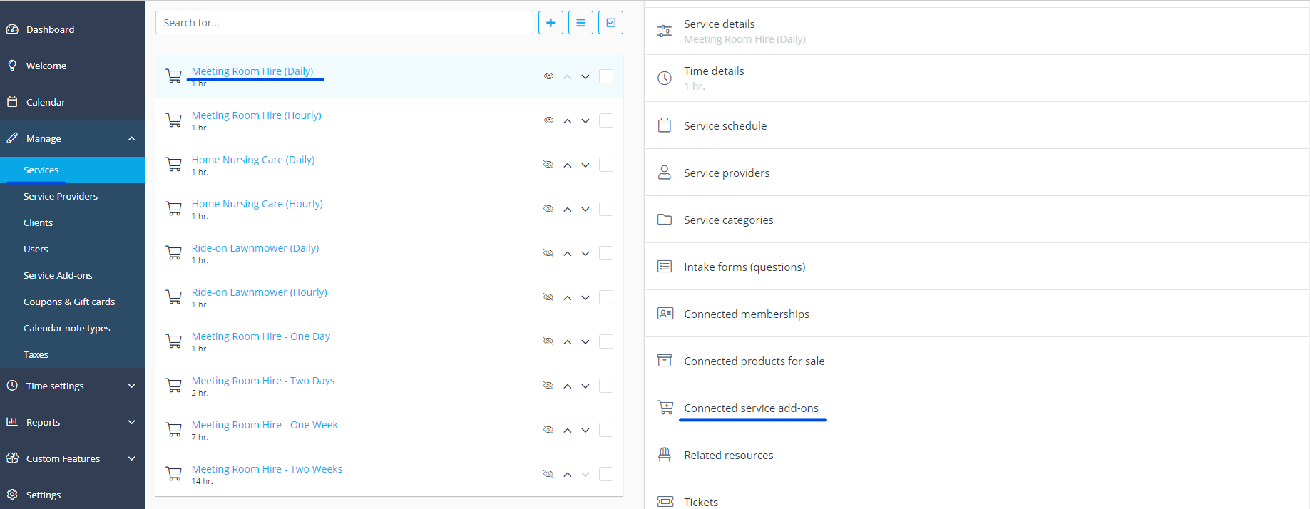1310x509 pixels.
Task: Click the select-all checkmark icon in toolbar
Action: click(610, 23)
